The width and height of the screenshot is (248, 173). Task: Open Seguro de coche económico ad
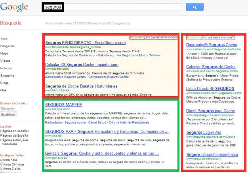point(212,154)
